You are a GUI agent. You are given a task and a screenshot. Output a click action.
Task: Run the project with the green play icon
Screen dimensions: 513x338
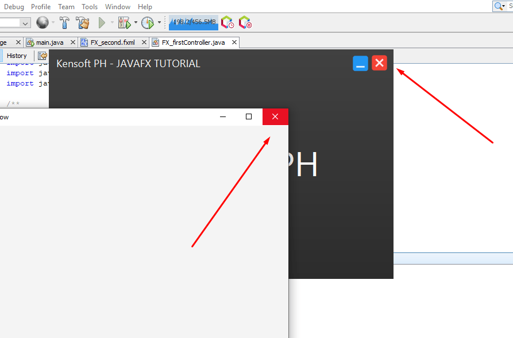coord(102,22)
